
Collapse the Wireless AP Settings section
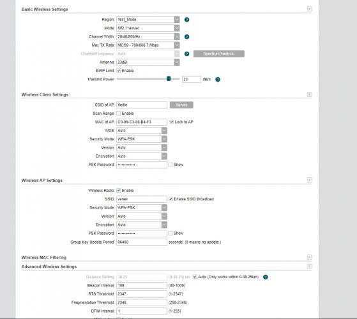tap(309, 180)
